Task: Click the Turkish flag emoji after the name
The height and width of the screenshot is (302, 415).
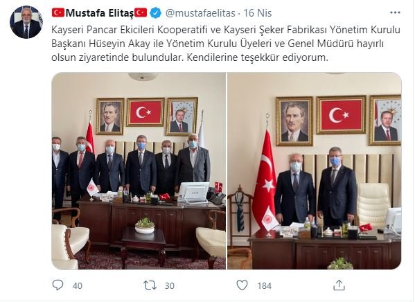Action: point(141,12)
